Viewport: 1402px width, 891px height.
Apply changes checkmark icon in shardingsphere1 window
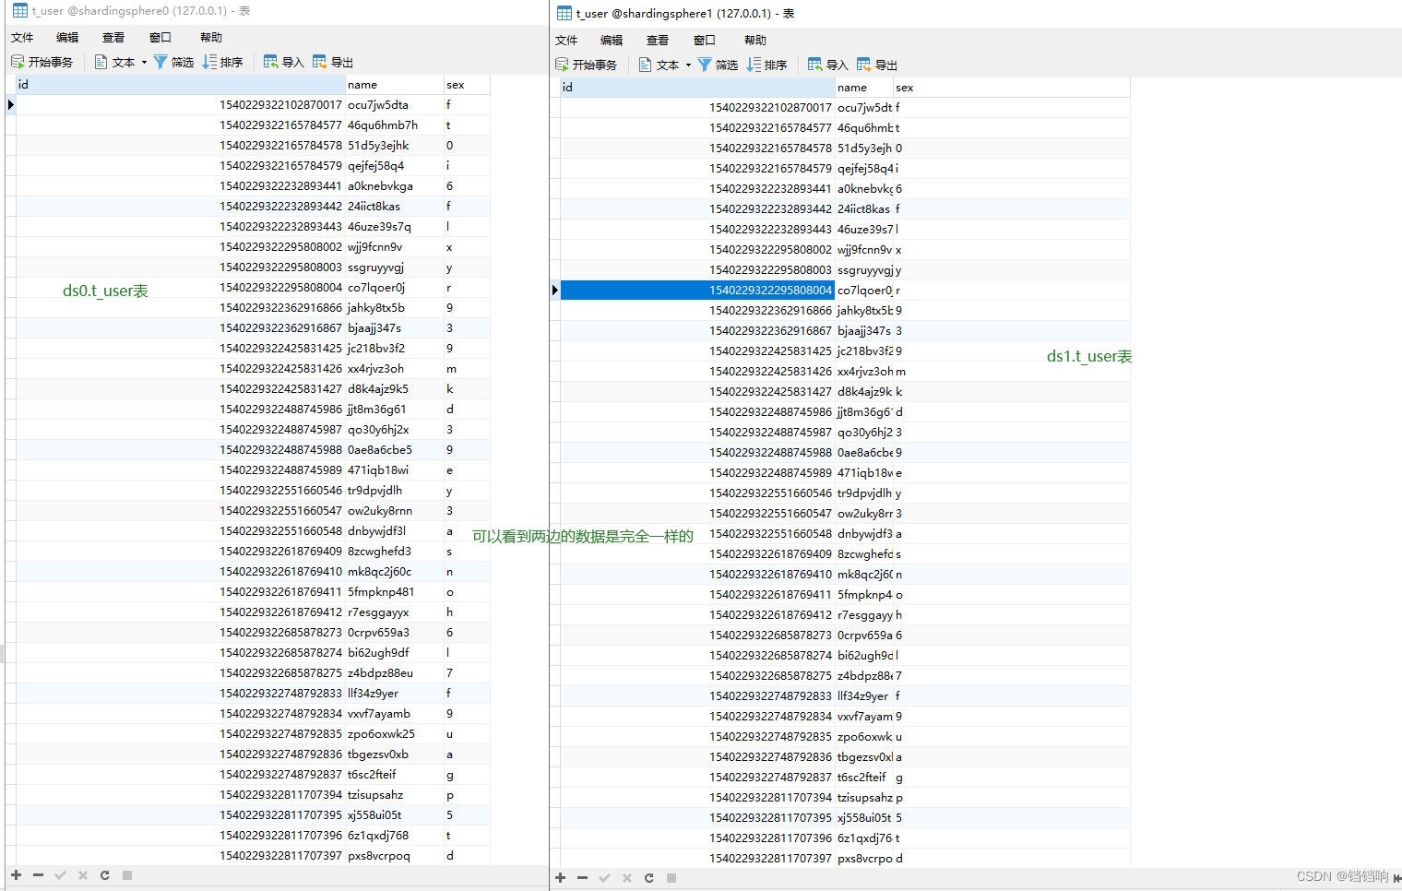pos(604,878)
